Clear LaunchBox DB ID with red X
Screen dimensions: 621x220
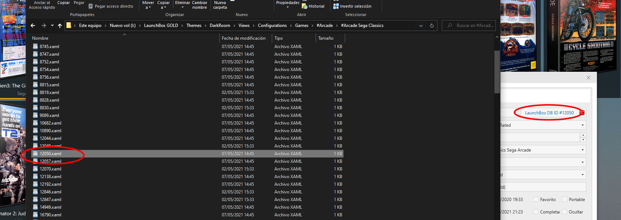click(x=582, y=113)
